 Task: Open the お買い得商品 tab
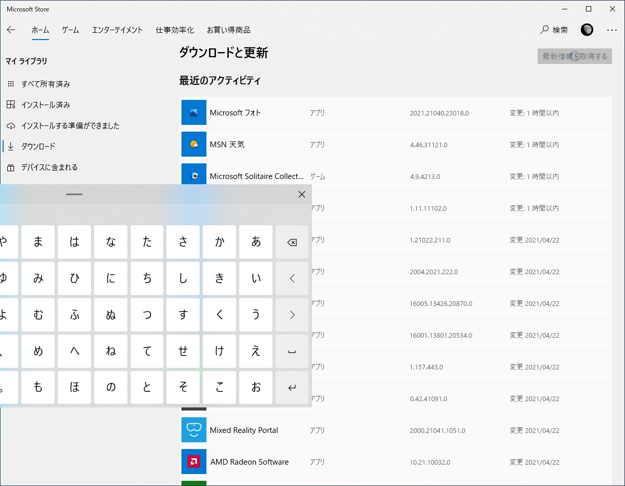click(x=228, y=30)
